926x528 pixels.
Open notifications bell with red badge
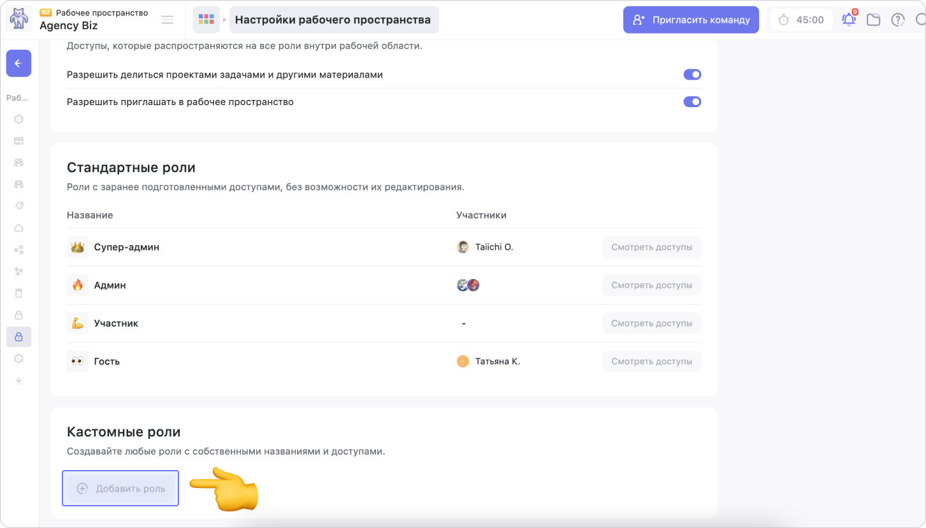click(849, 20)
